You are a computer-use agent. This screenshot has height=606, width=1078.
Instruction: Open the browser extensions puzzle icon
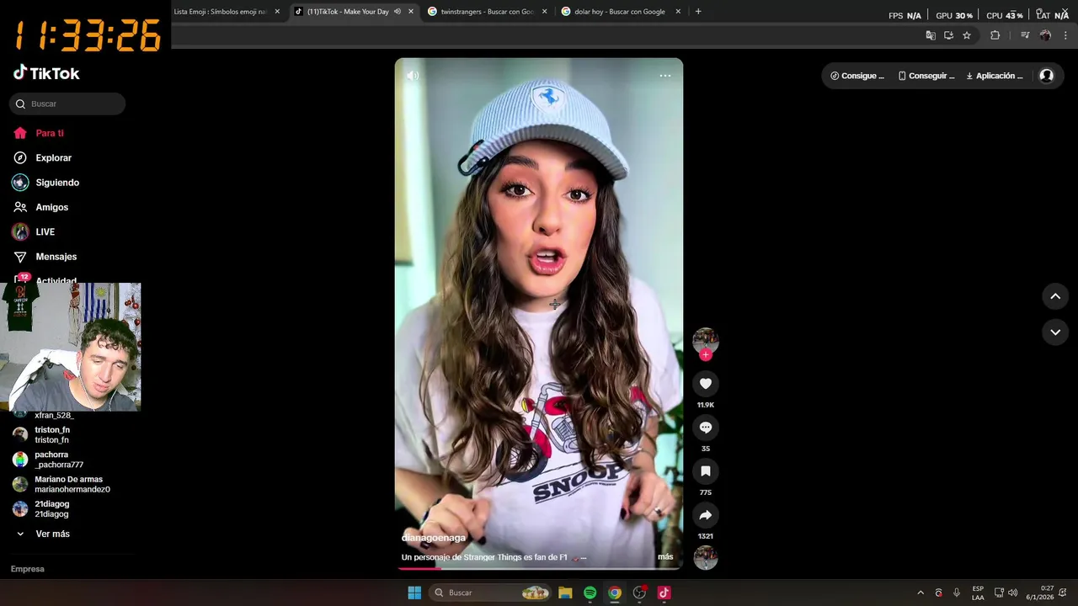coord(995,35)
